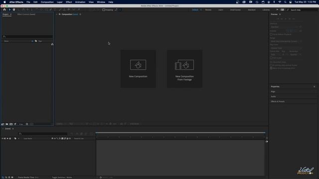Click the New Composition icon card
Screen dimensions: 319x179
pyautogui.click(x=138, y=69)
